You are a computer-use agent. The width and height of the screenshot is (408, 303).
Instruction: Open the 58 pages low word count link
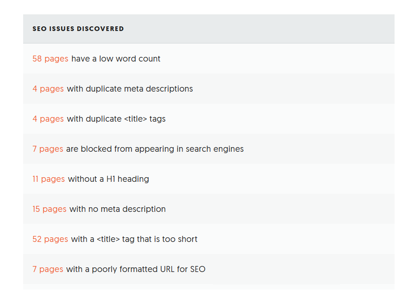coord(50,59)
